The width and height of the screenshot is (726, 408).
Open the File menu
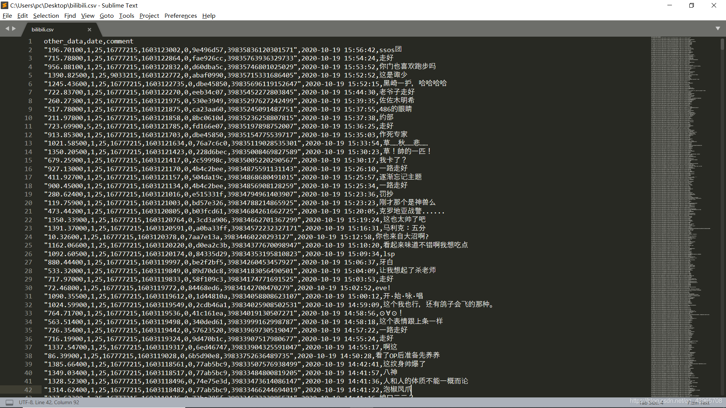click(7, 15)
